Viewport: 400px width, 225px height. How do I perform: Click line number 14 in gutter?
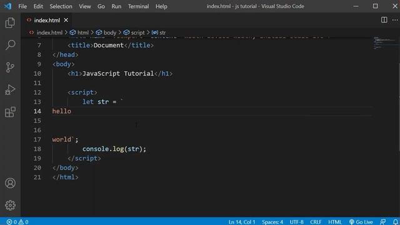click(x=37, y=111)
